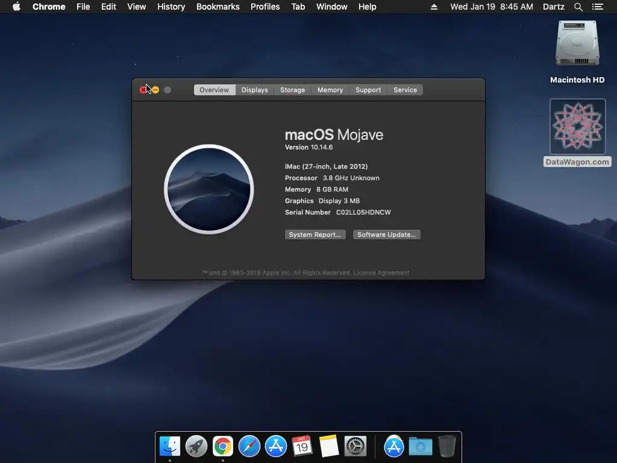Open Spotlight search magnifier in menu bar
Viewport: 617px width, 463px height.
(578, 7)
